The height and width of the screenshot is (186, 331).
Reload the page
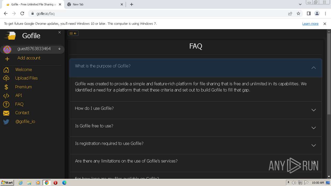(x=22, y=13)
